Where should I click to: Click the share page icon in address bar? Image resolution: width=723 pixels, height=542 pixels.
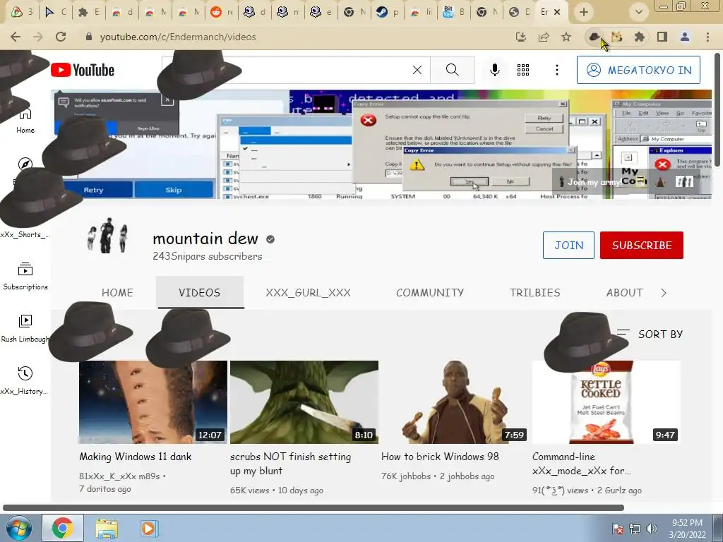[x=544, y=37]
